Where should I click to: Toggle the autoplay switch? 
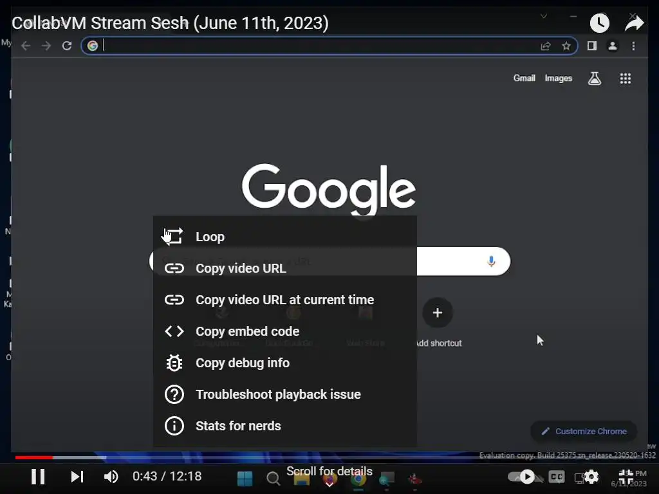pos(521,477)
